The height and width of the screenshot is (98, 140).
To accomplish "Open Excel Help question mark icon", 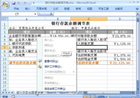I will (x=137, y=9).
